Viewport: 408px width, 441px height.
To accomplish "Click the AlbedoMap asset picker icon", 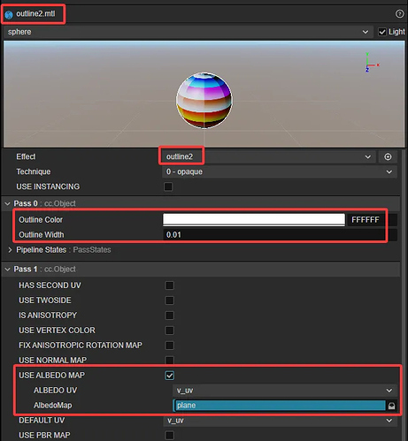I will coord(391,406).
